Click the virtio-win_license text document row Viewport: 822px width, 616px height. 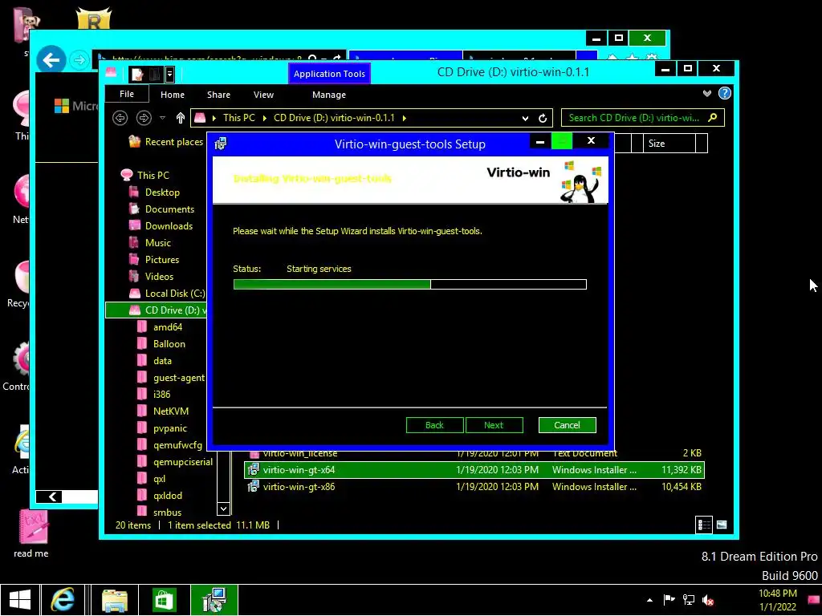pyautogui.click(x=474, y=453)
